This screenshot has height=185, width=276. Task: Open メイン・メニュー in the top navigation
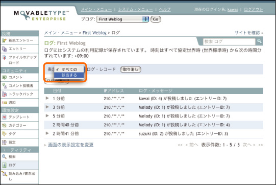coord(96,9)
